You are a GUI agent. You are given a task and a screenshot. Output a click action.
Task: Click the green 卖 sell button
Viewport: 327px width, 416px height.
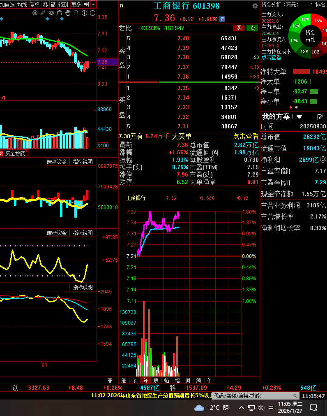click(252, 28)
